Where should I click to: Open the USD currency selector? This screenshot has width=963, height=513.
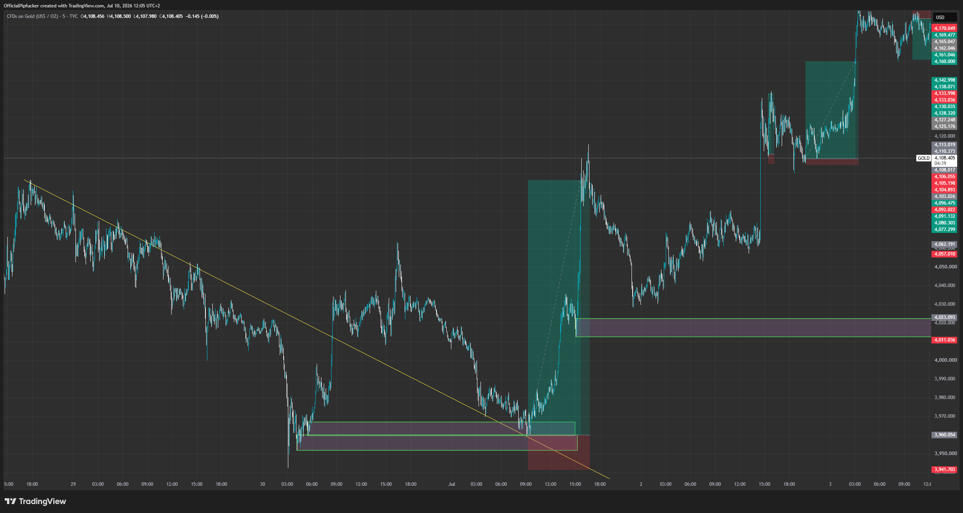pos(944,17)
